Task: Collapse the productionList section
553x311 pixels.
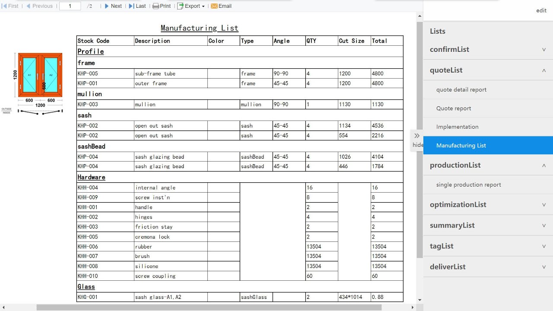Action: coord(488,165)
